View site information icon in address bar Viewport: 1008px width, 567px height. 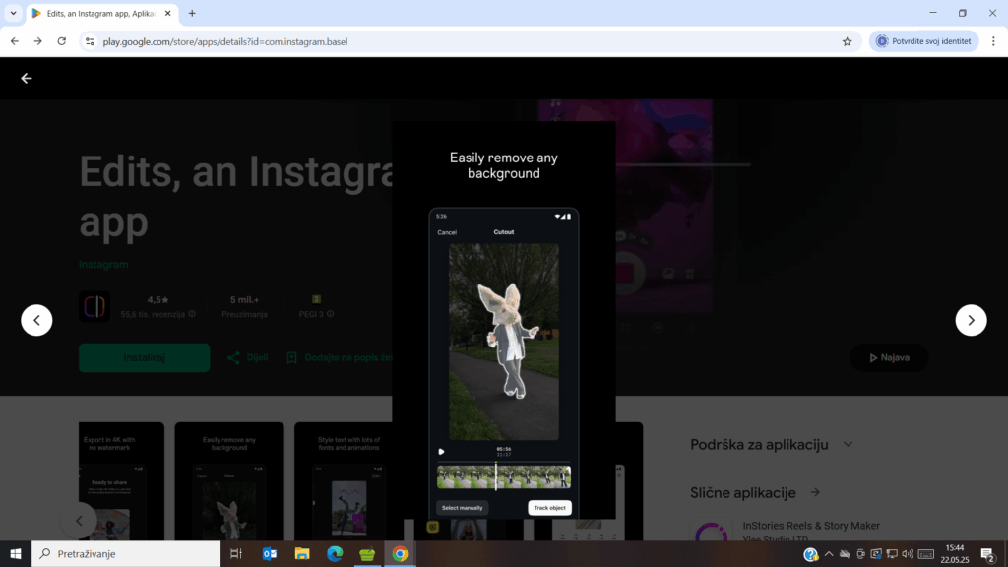tap(90, 41)
